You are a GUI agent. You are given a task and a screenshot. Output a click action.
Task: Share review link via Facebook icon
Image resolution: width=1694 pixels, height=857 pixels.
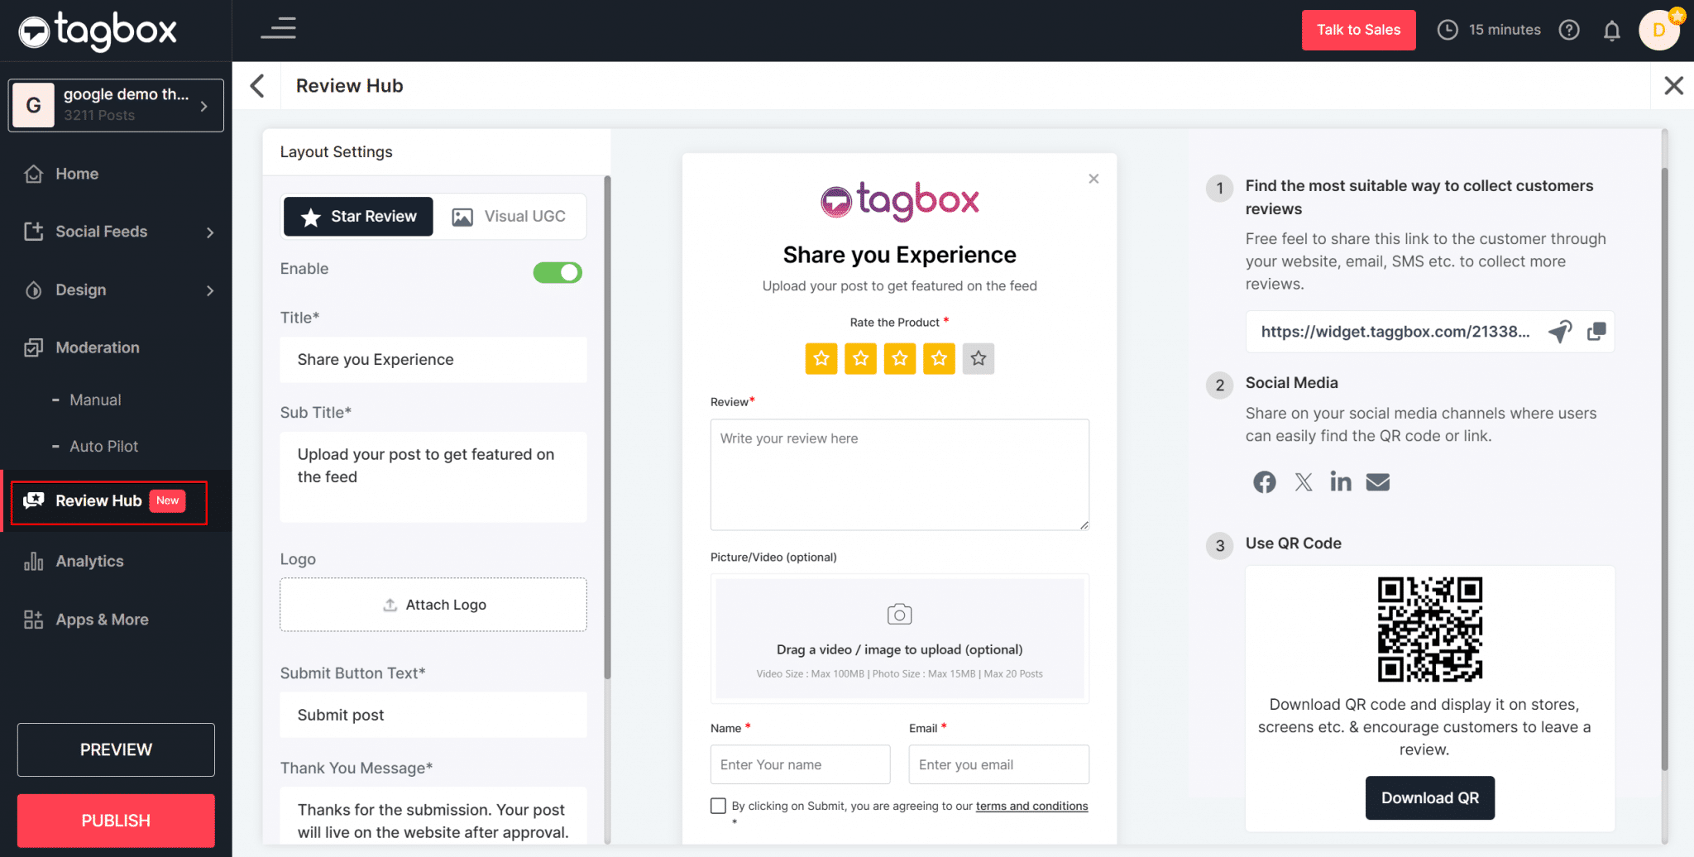pyautogui.click(x=1264, y=481)
